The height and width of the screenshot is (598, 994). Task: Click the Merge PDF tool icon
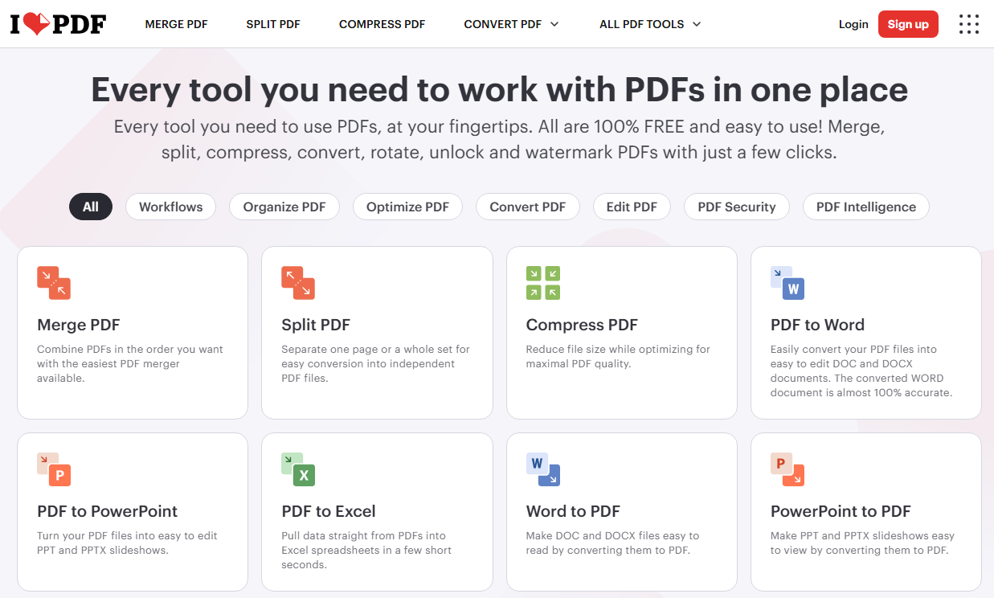pos(54,283)
